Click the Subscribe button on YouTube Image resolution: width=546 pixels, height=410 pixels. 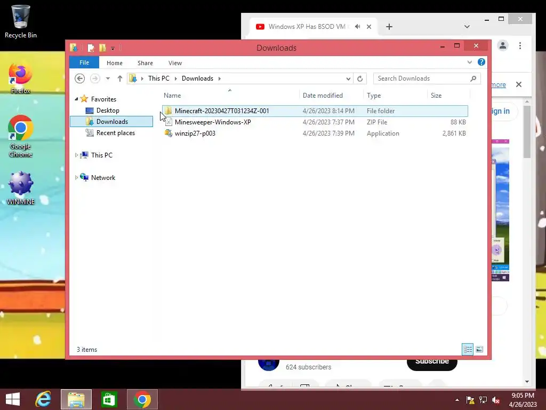pyautogui.click(x=432, y=363)
